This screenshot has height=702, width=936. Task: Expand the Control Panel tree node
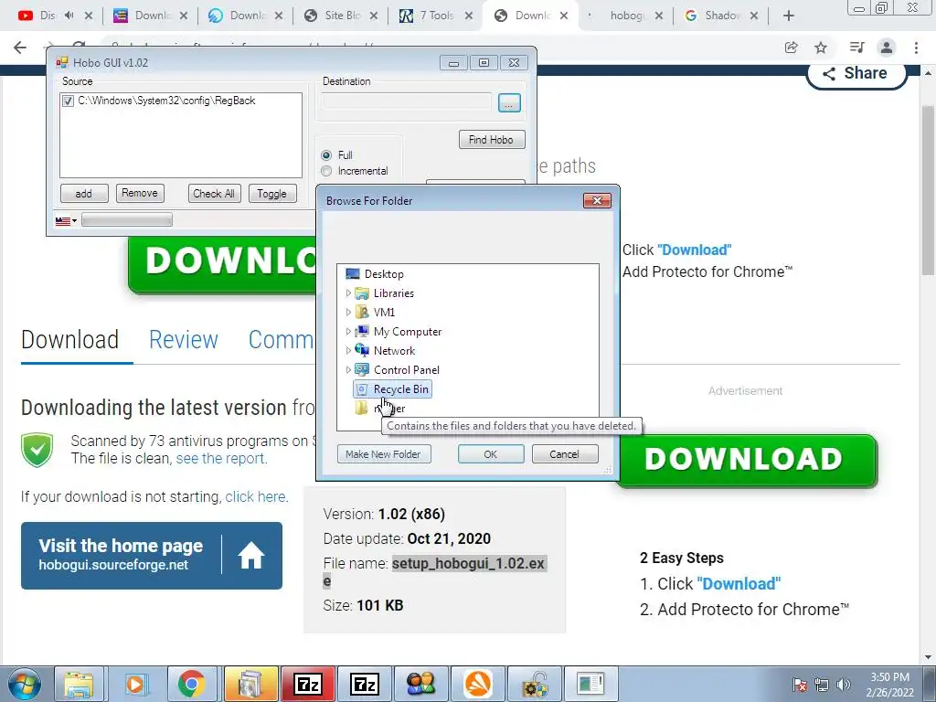coord(348,369)
